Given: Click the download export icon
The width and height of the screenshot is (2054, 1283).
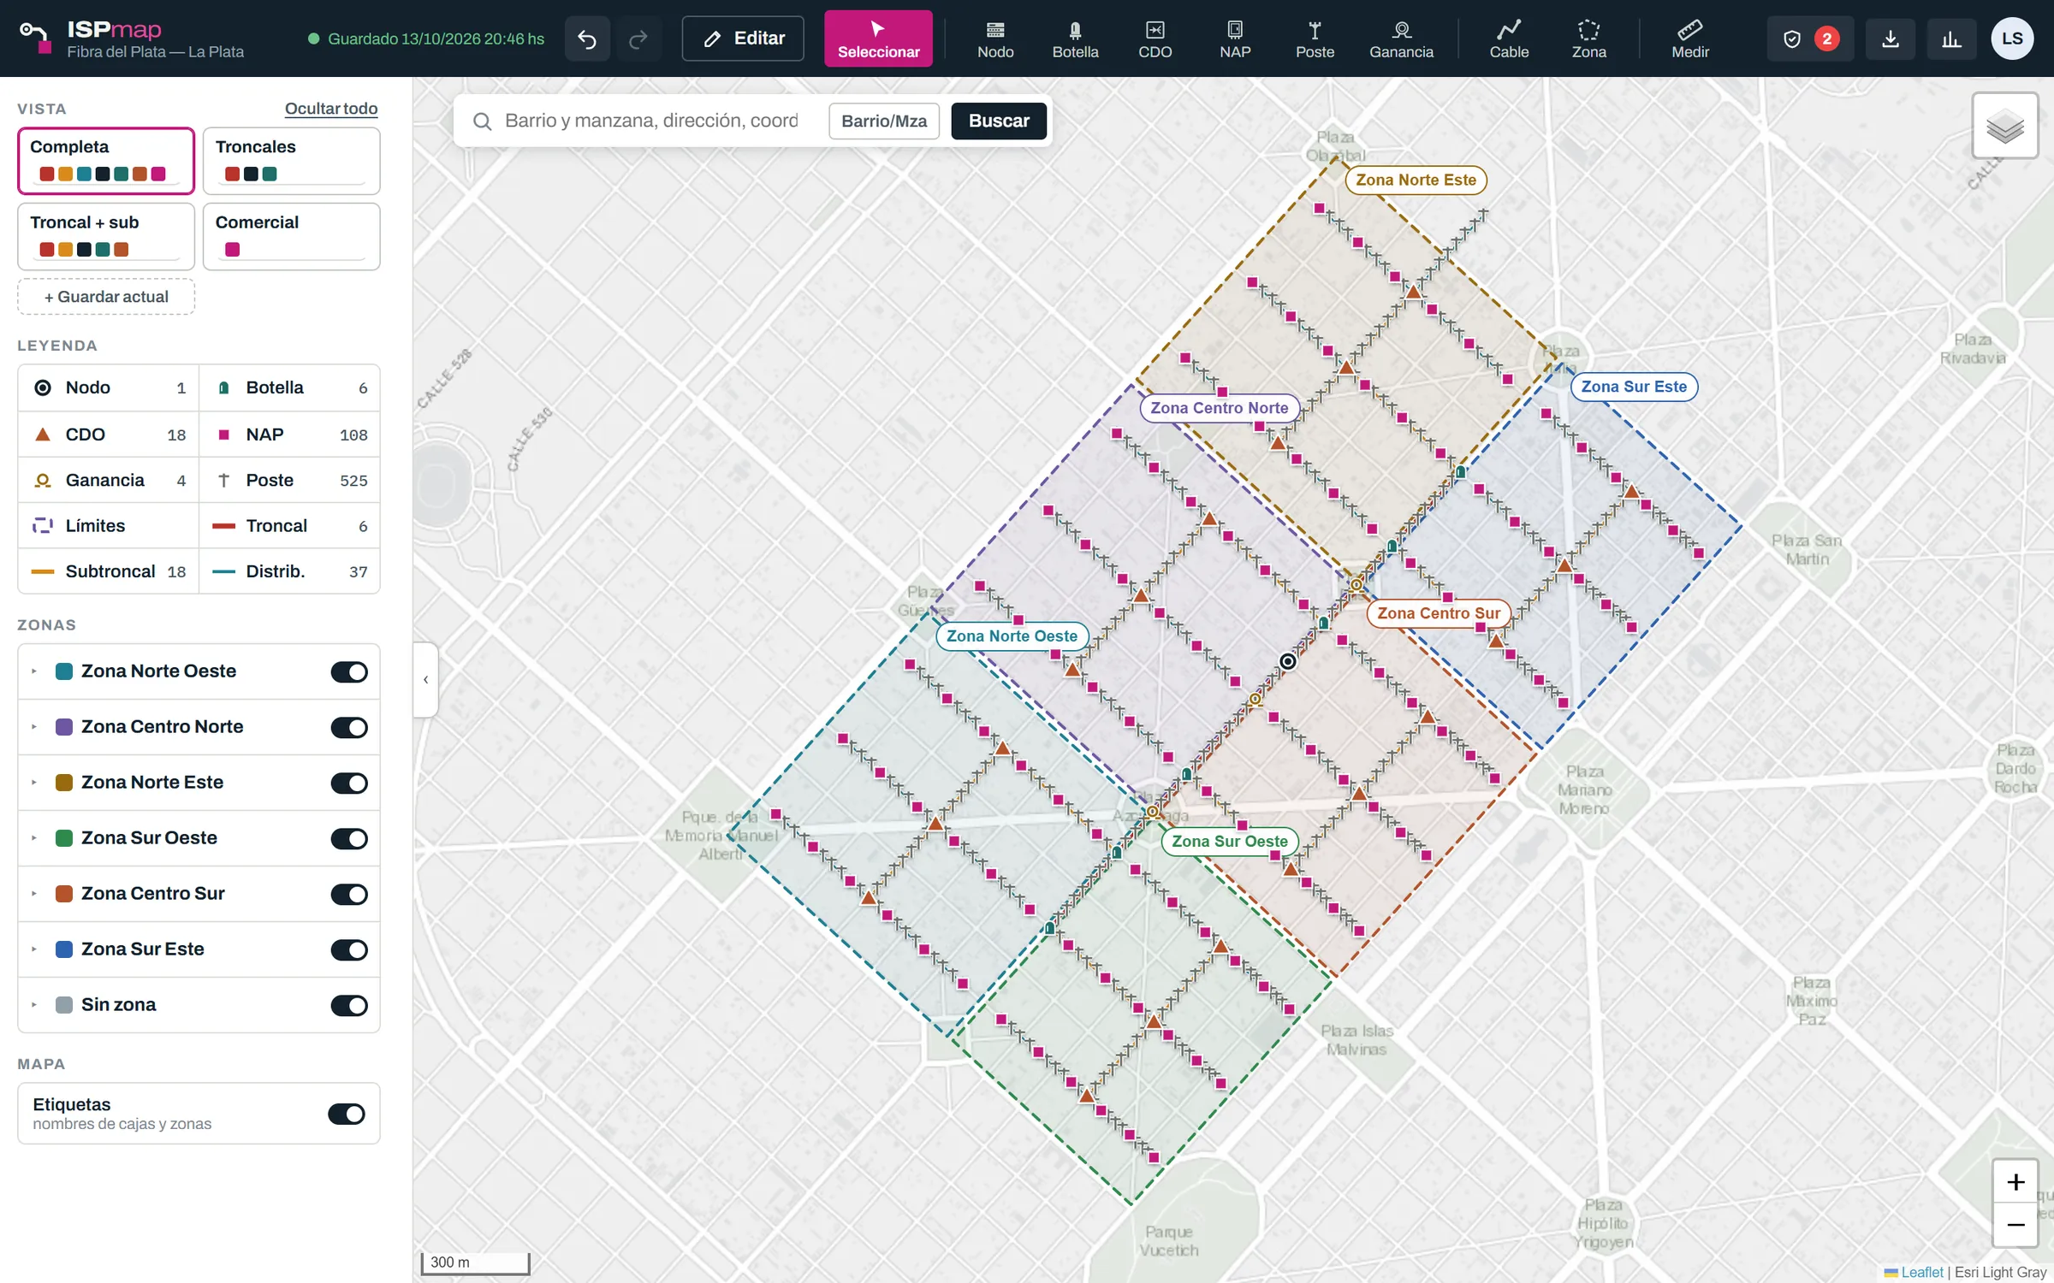Looking at the screenshot, I should 1891,38.
